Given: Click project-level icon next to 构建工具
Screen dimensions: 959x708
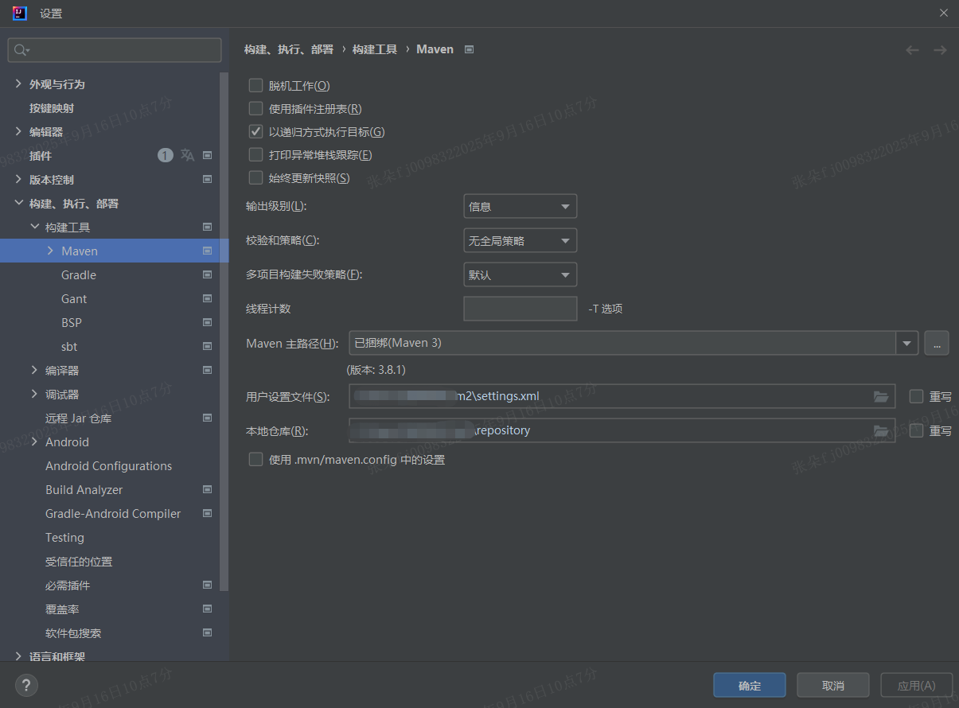Looking at the screenshot, I should tap(207, 227).
